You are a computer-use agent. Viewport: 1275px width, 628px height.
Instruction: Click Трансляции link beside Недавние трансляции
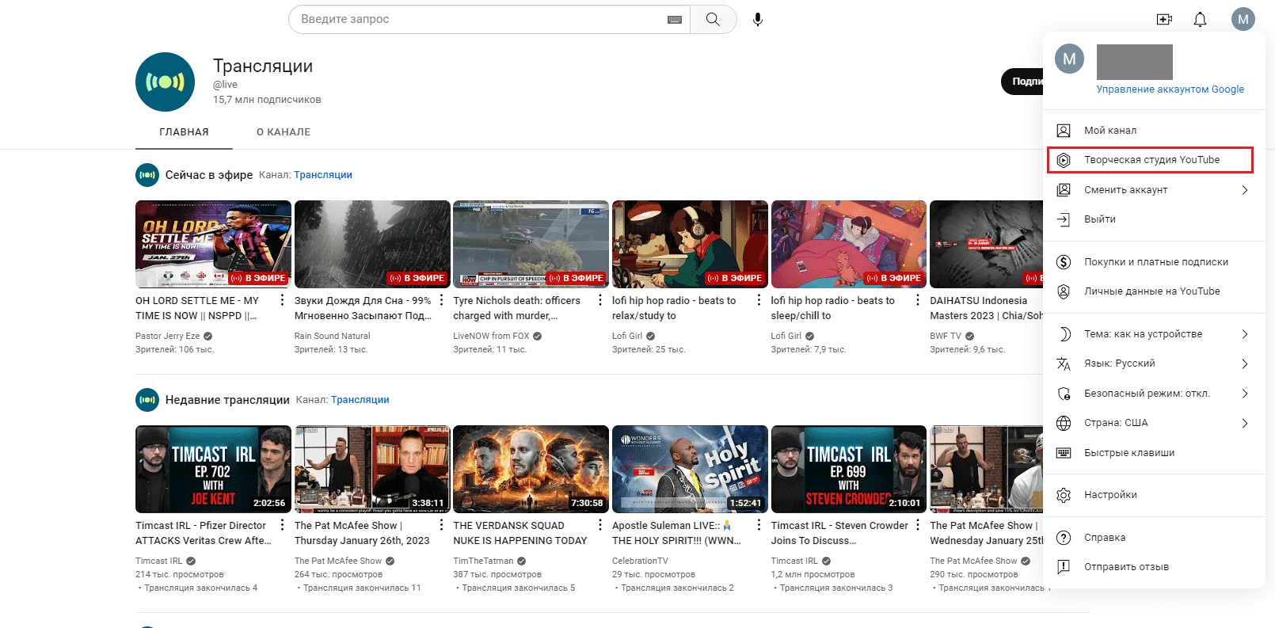click(360, 400)
